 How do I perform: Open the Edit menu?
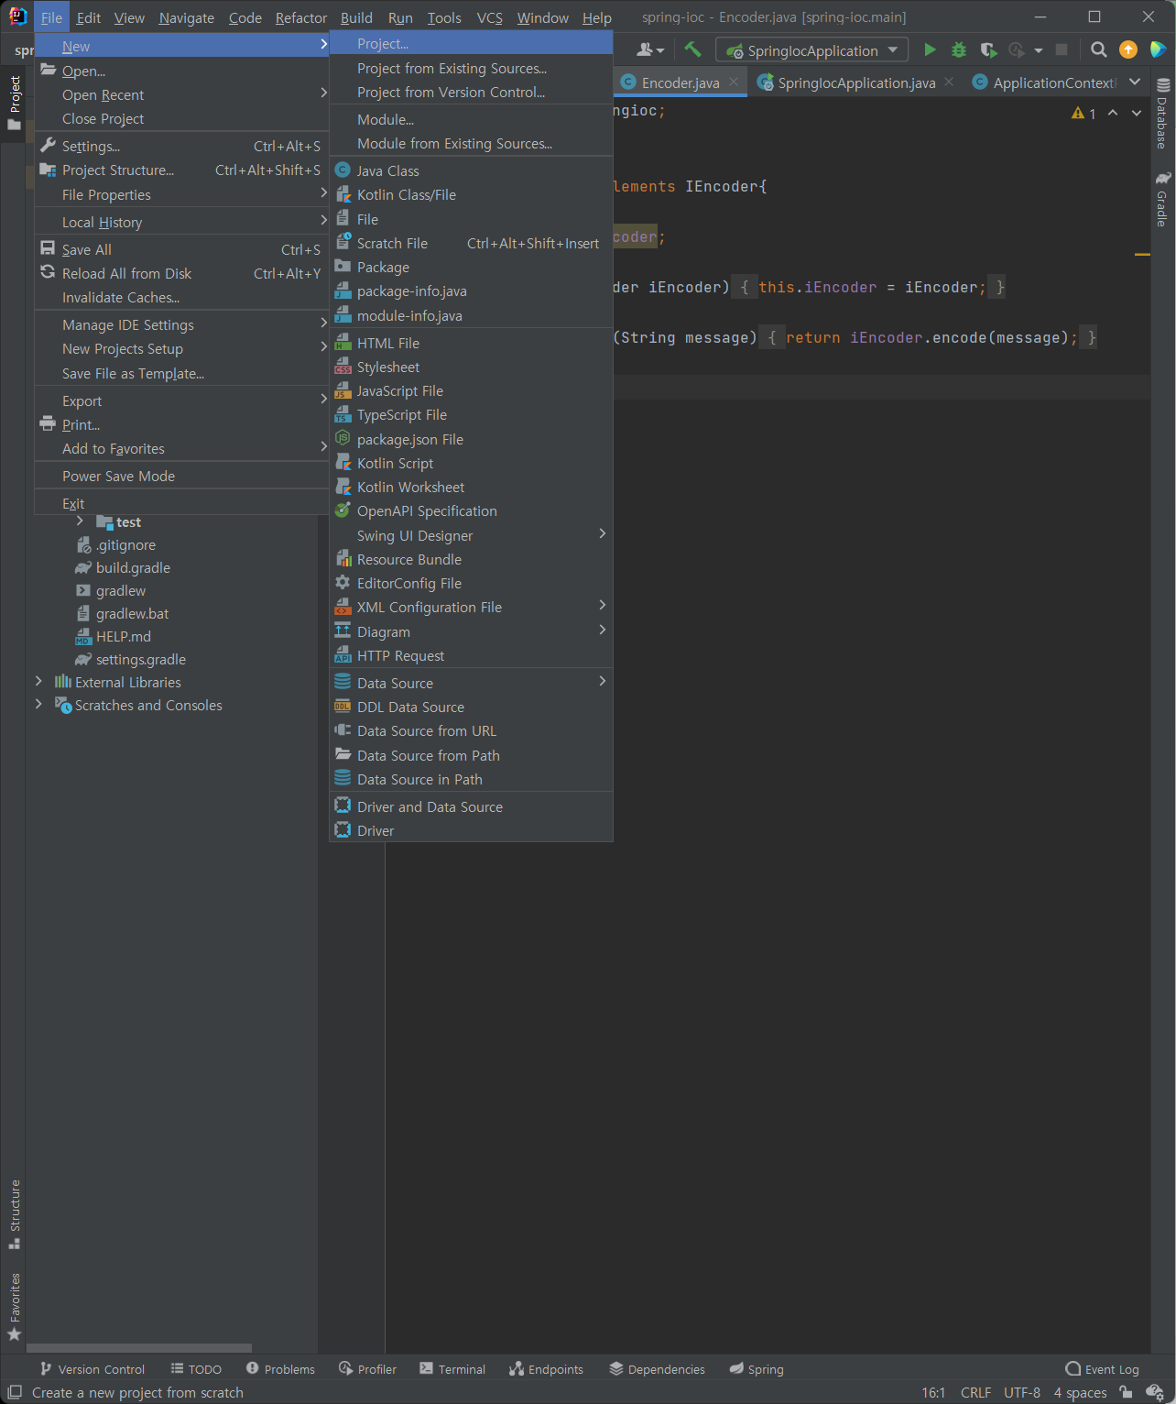tap(89, 17)
